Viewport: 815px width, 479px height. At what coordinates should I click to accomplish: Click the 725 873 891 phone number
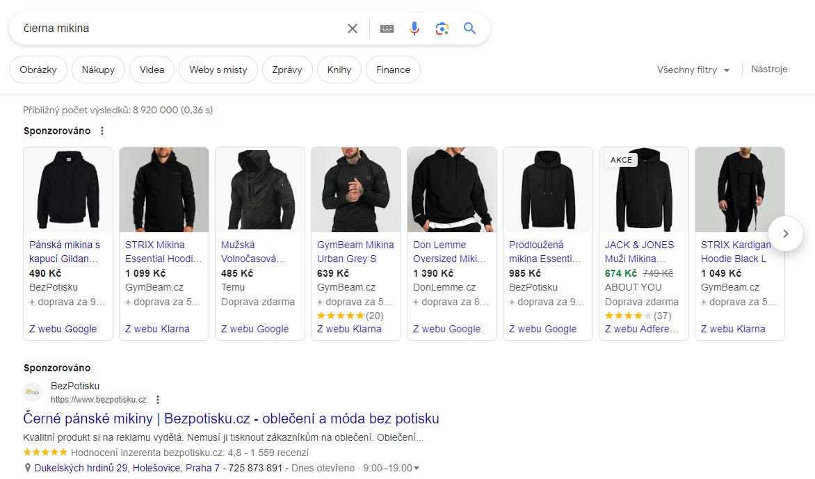click(255, 468)
